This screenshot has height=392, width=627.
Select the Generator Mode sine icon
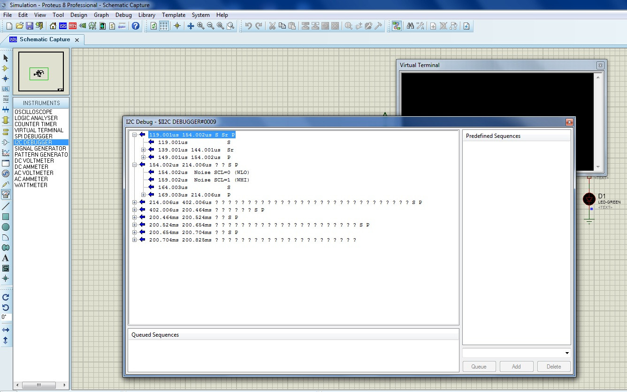[x=6, y=173]
